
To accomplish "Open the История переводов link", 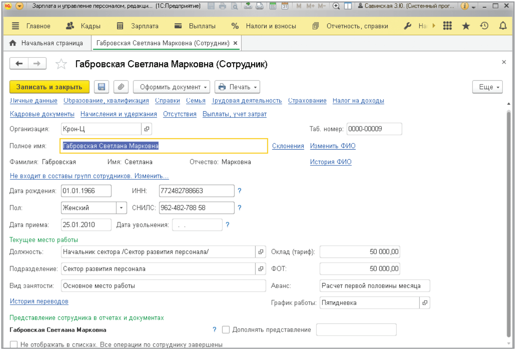I will coord(39,301).
